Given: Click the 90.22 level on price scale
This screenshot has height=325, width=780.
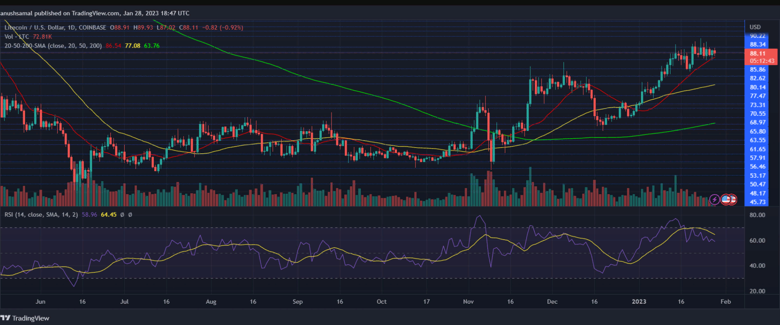Looking at the screenshot, I should (757, 36).
